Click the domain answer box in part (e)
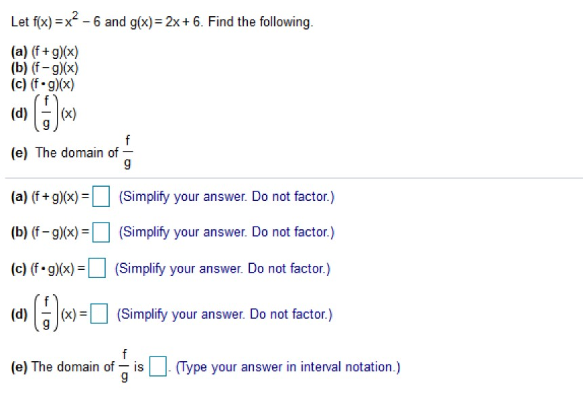This screenshot has width=583, height=414. [x=157, y=365]
